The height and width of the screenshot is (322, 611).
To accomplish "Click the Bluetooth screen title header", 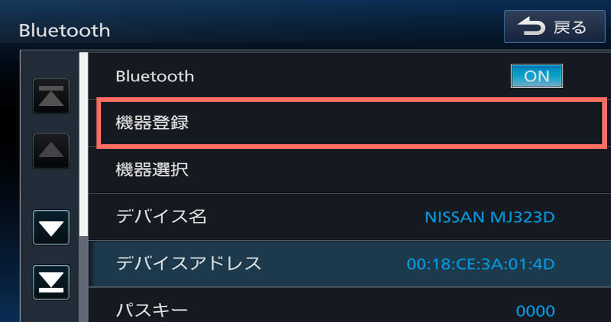I will coord(64,30).
